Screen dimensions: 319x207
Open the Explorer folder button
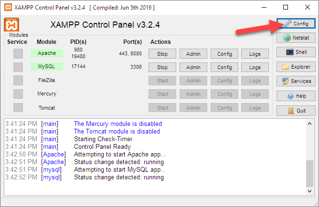[x=296, y=67]
